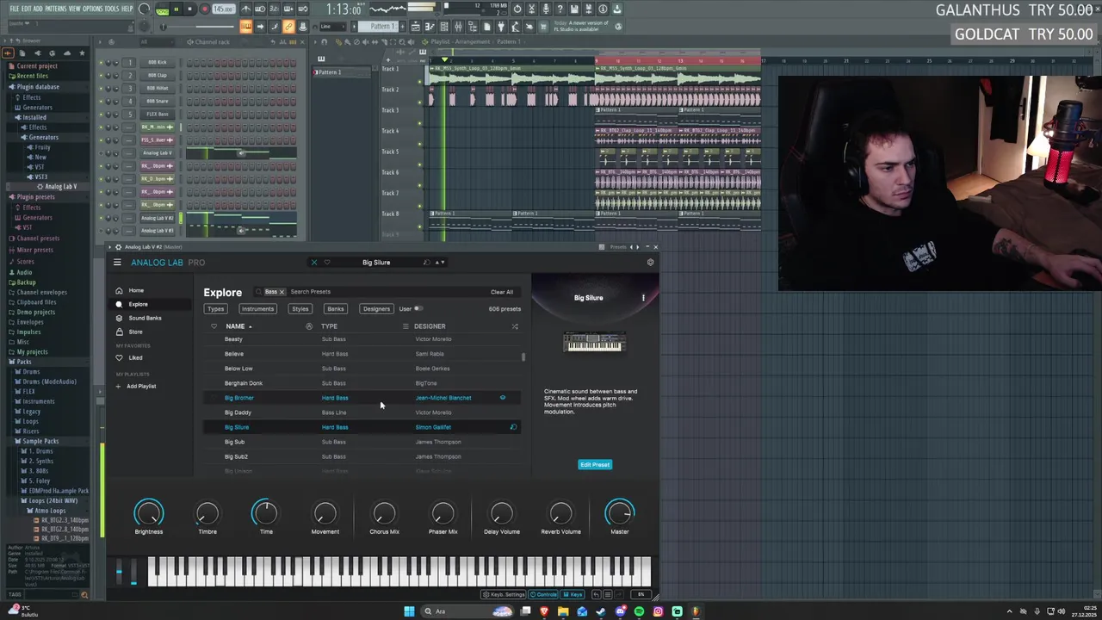The width and height of the screenshot is (1102, 620).
Task: Toggle song/pattern mode button
Action: (x=162, y=9)
